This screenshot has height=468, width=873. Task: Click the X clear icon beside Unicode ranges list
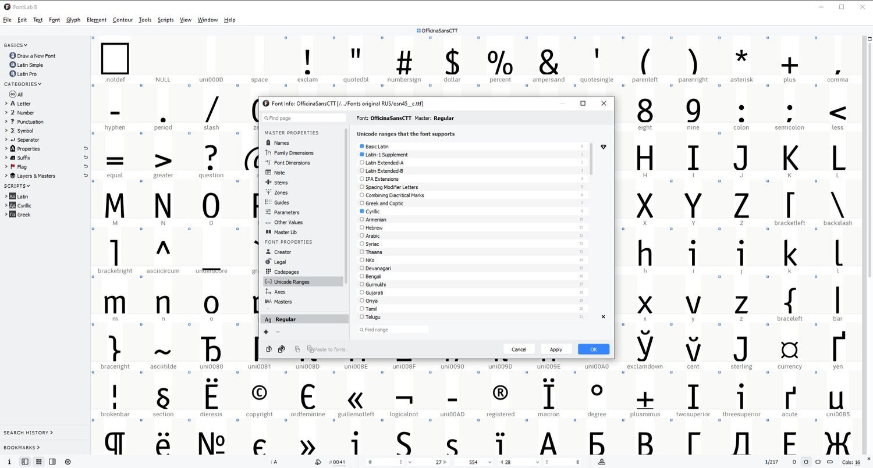point(603,317)
